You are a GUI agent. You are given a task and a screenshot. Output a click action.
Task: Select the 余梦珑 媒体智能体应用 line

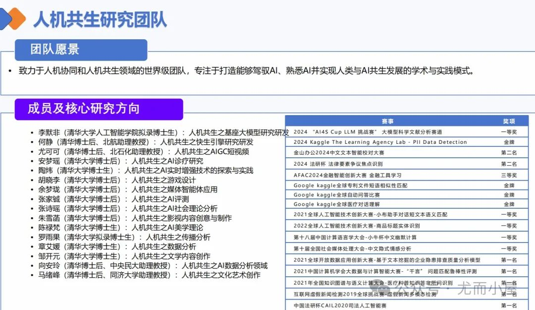coord(128,189)
